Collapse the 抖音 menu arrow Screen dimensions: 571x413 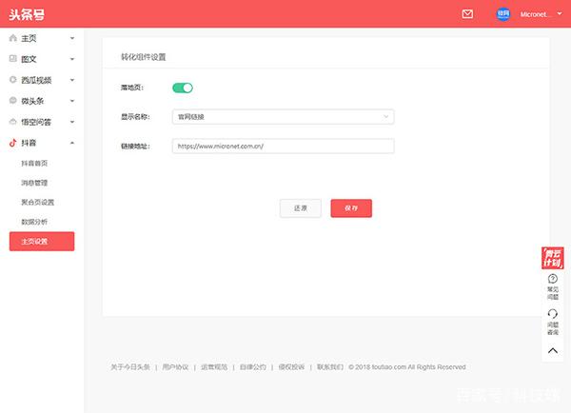[x=72, y=143]
